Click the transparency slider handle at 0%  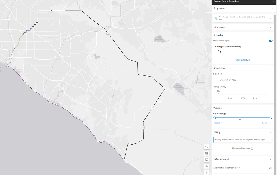(218, 94)
